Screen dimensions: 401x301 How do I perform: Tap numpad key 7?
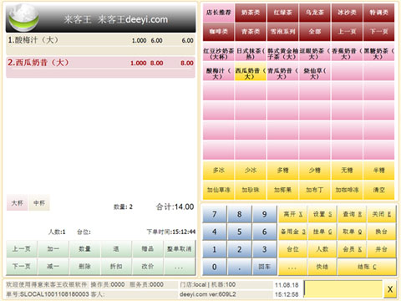tap(215, 214)
